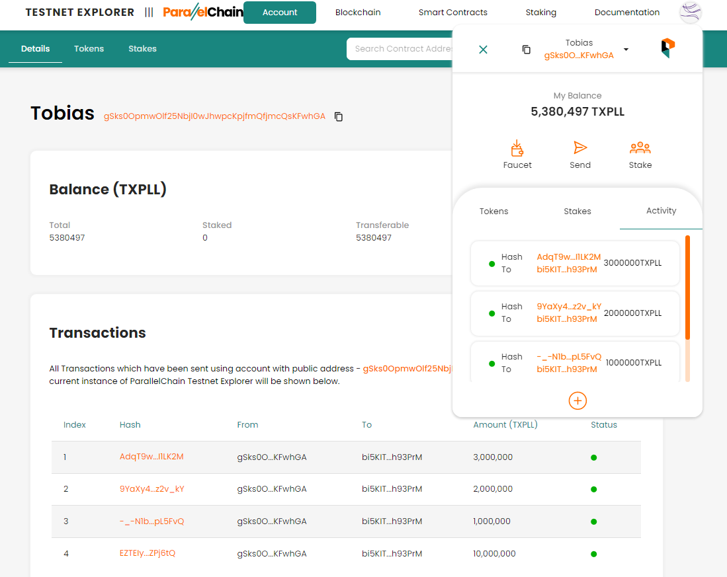Click the Amount (TXPLL) column header
The height and width of the screenshot is (577, 727).
point(505,424)
